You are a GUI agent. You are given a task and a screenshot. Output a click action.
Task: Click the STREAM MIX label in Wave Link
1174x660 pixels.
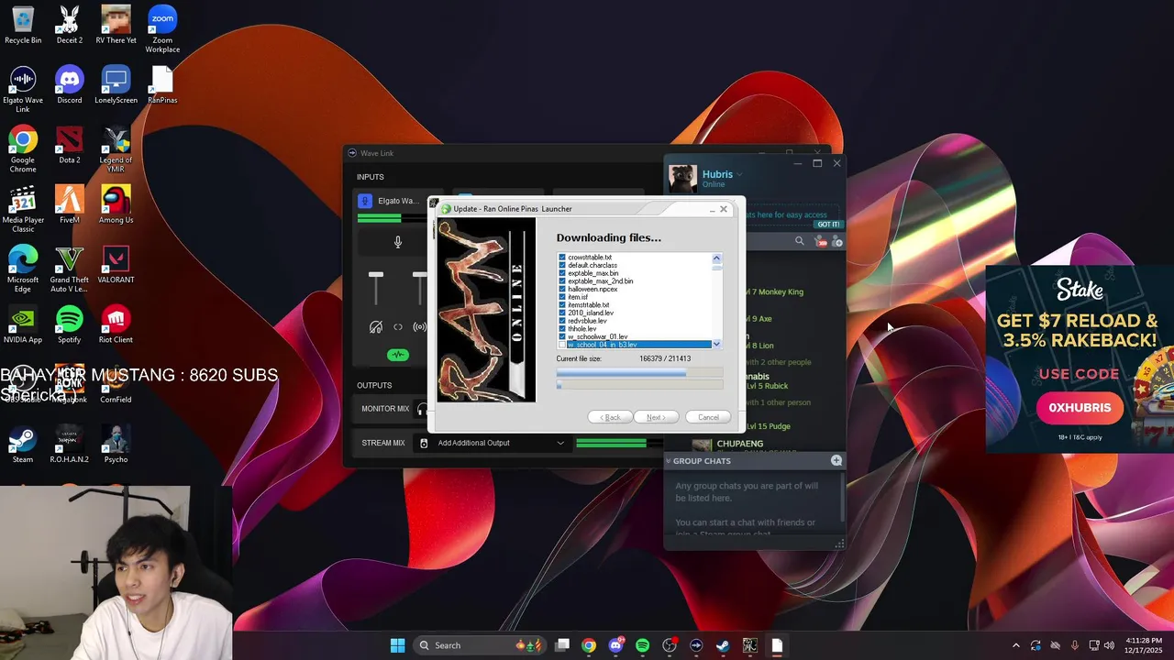(x=383, y=443)
